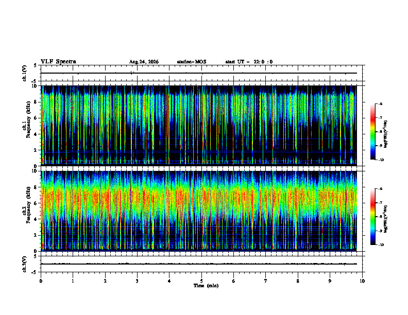The height and width of the screenshot is (315, 408).
Task: Click the "-5" tick on ch.1(V) axis
Action: (x=35, y=81)
